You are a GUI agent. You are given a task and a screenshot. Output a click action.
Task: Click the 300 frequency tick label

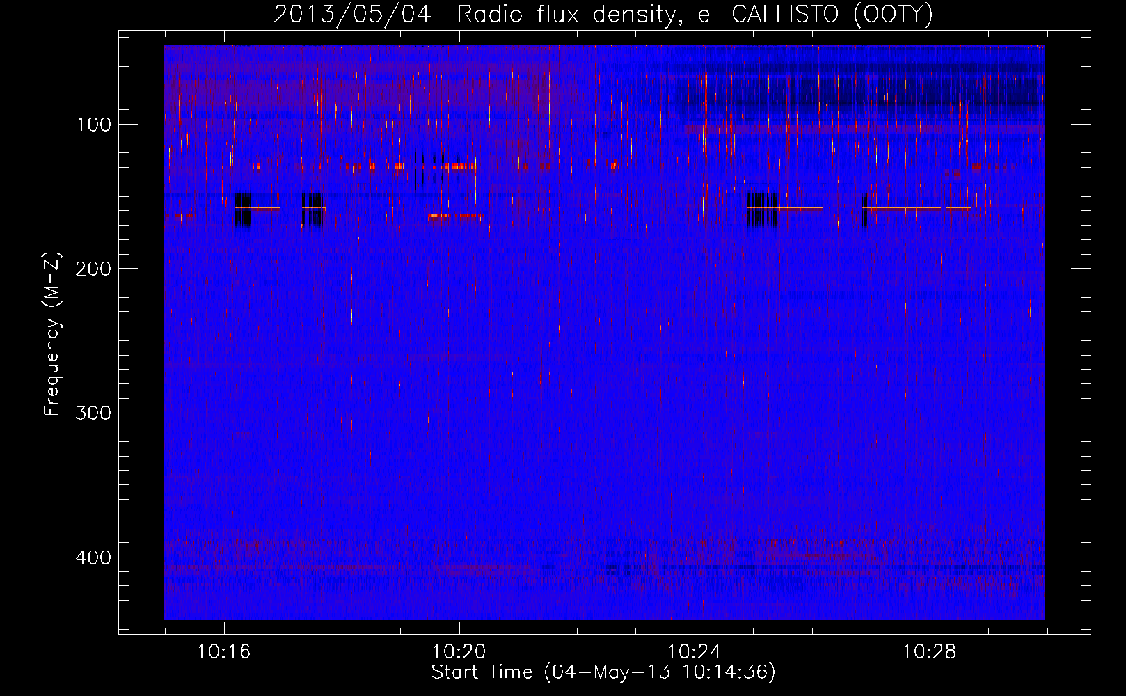pyautogui.click(x=93, y=413)
